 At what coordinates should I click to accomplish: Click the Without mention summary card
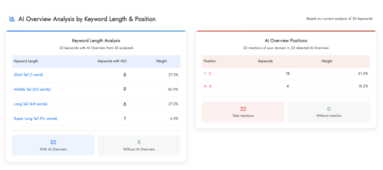[x=329, y=112]
